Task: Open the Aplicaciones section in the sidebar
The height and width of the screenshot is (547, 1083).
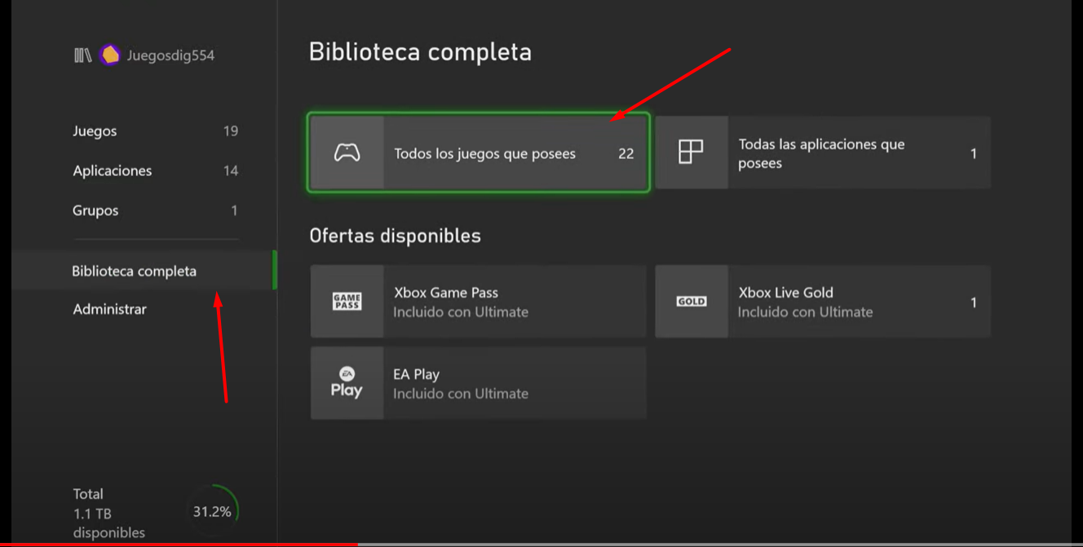Action: coord(155,171)
